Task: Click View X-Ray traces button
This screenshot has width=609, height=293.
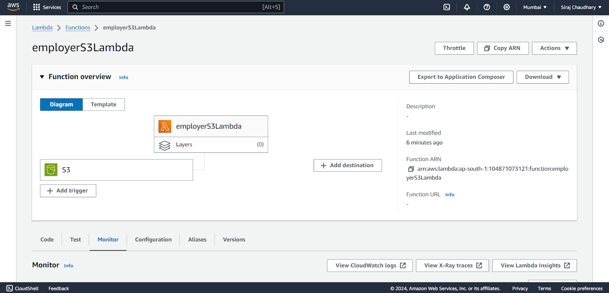Action: (x=453, y=266)
